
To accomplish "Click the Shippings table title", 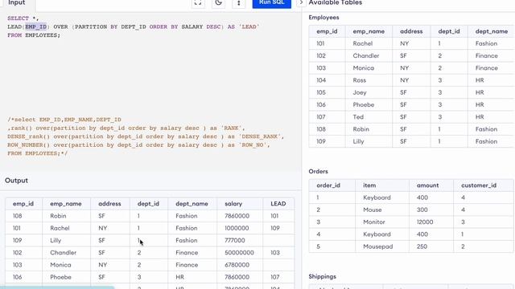I will pyautogui.click(x=323, y=276).
